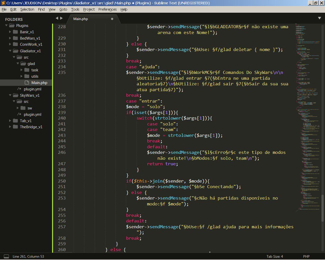Expand the TheBridge_v1 folder
This screenshot has width=325, height=260.
[10, 127]
